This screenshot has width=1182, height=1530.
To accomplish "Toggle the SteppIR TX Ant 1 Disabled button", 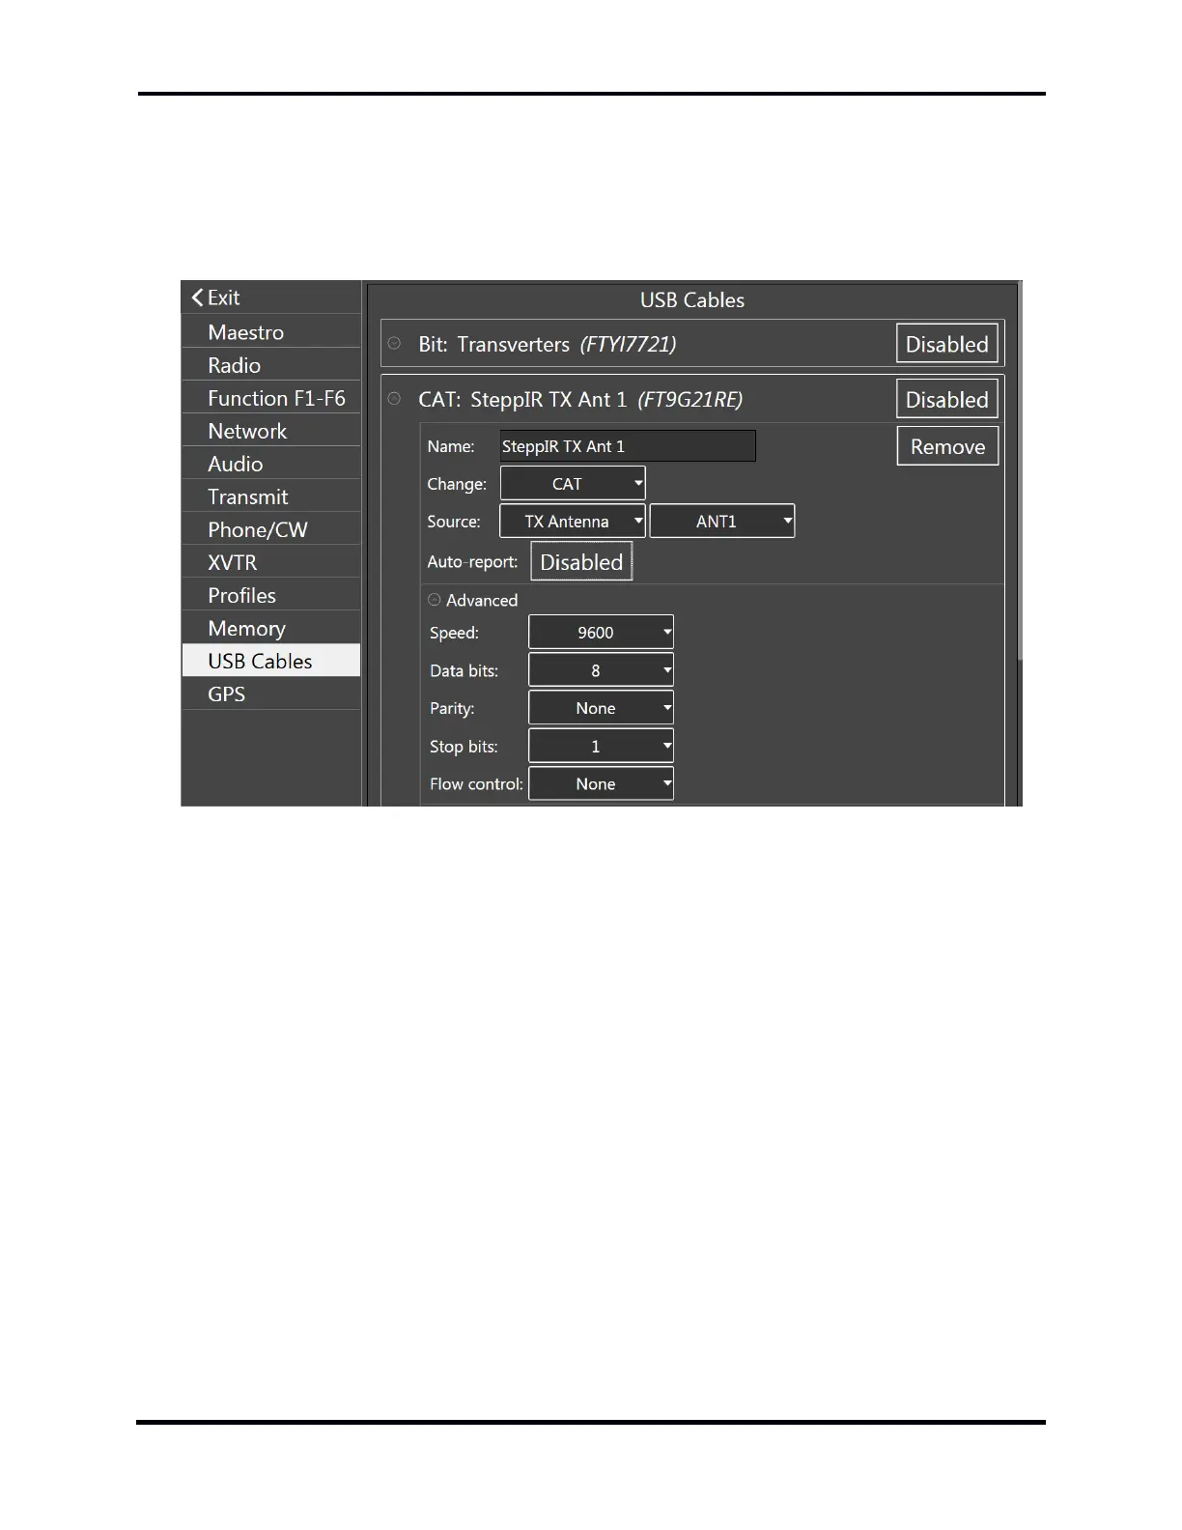I will point(946,398).
